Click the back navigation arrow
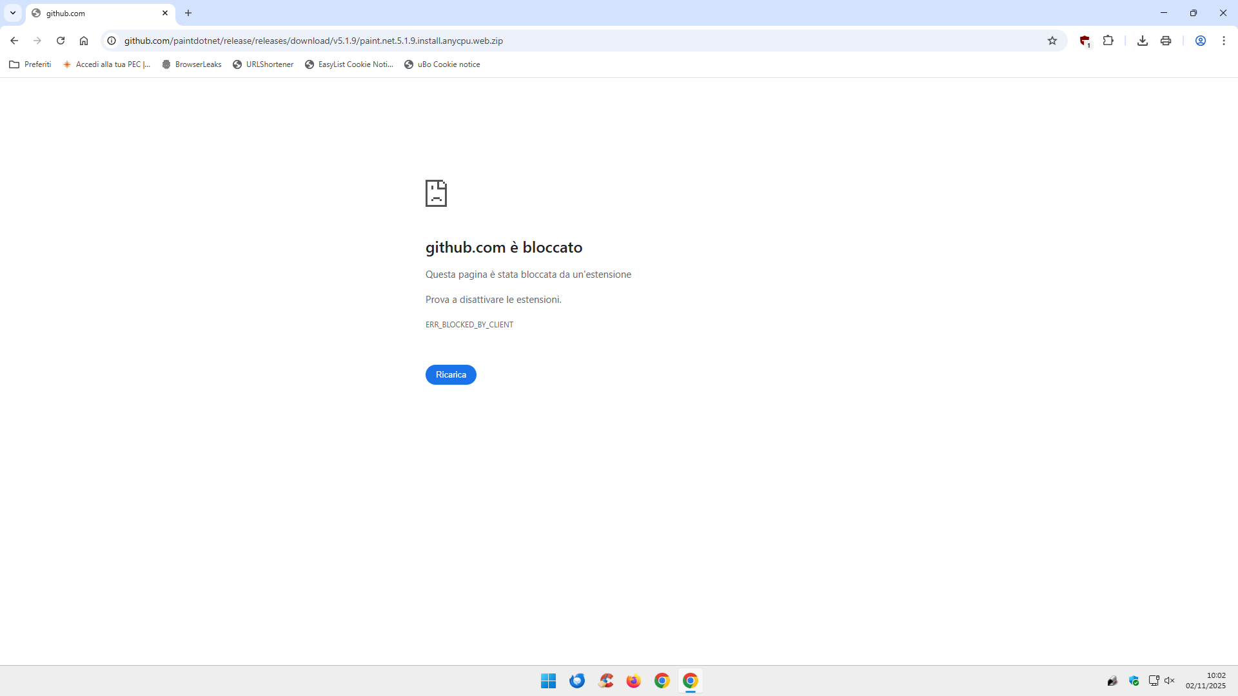Viewport: 1238px width, 696px height. coord(14,41)
